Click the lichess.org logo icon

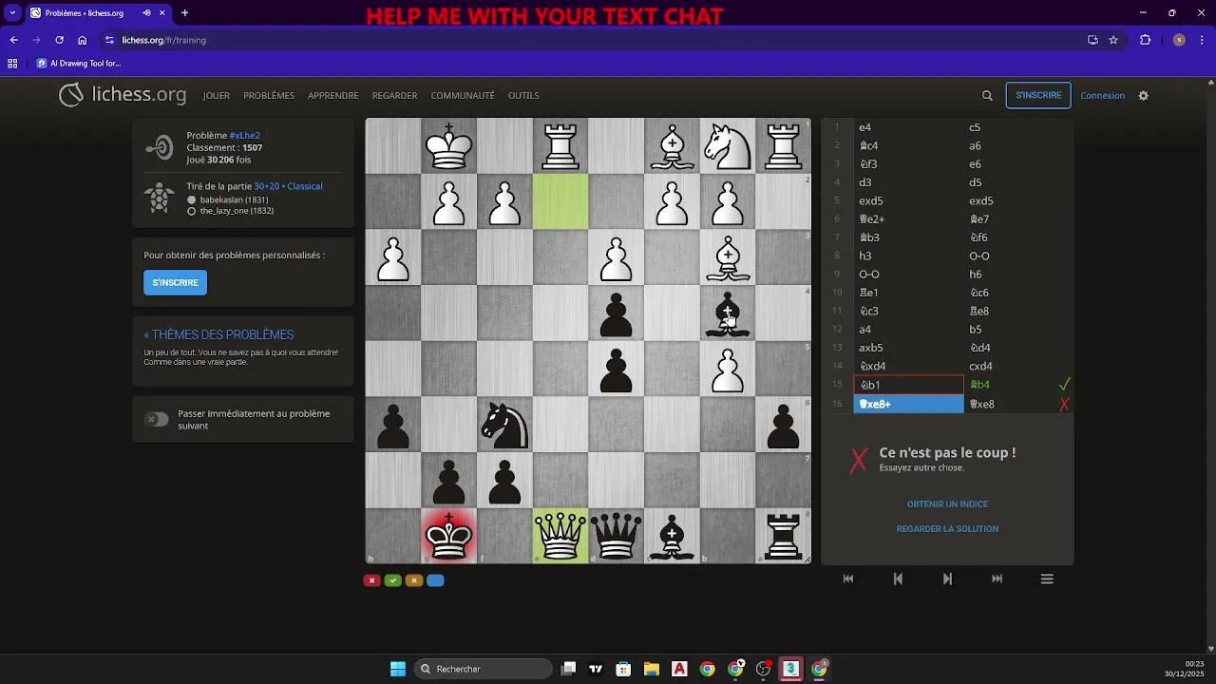(71, 95)
